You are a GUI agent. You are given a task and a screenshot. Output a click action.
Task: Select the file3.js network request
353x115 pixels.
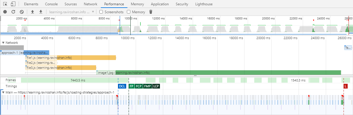(61, 67)
